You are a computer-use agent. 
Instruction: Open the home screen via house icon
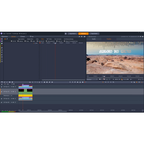(66, 33)
